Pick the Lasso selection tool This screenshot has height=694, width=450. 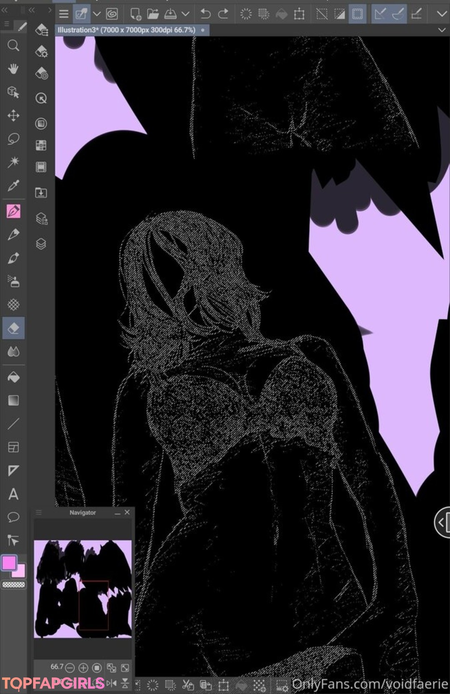pos(13,138)
